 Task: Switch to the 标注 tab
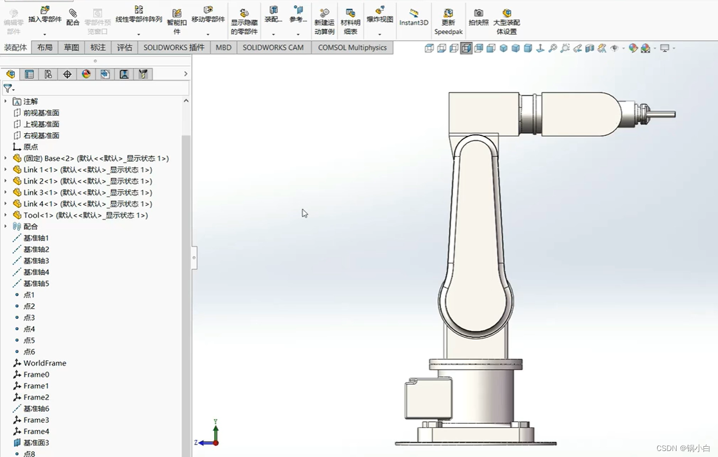tap(98, 48)
